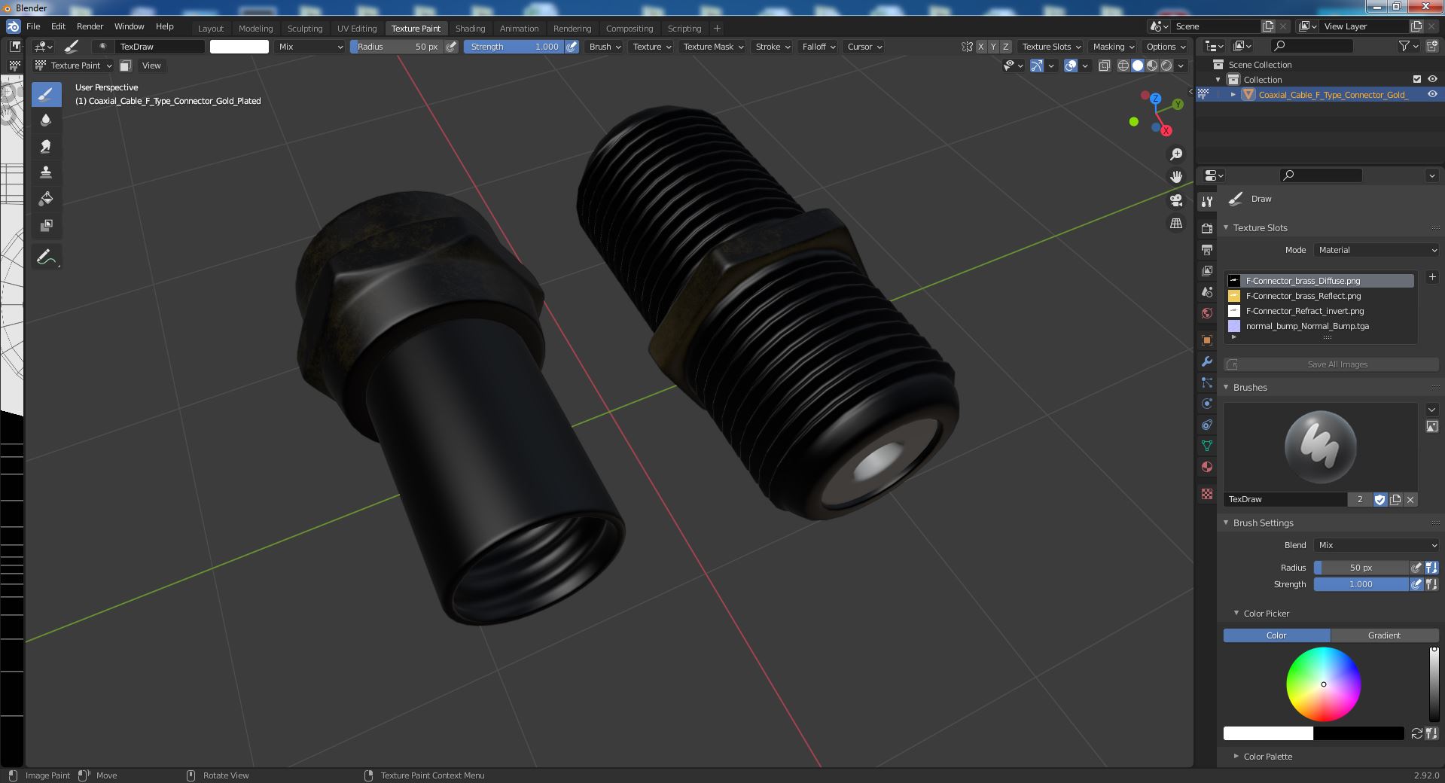Select the Soften tool

pyautogui.click(x=46, y=120)
